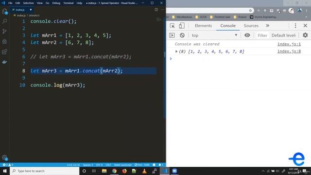Open Task View on the taskbar
311x175 pixels.
click(94, 171)
